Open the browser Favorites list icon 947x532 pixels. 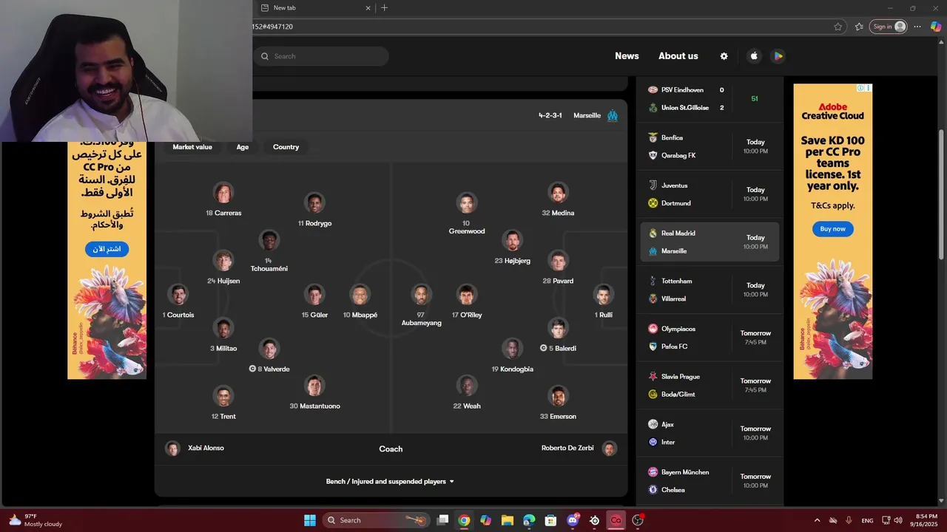(859, 27)
